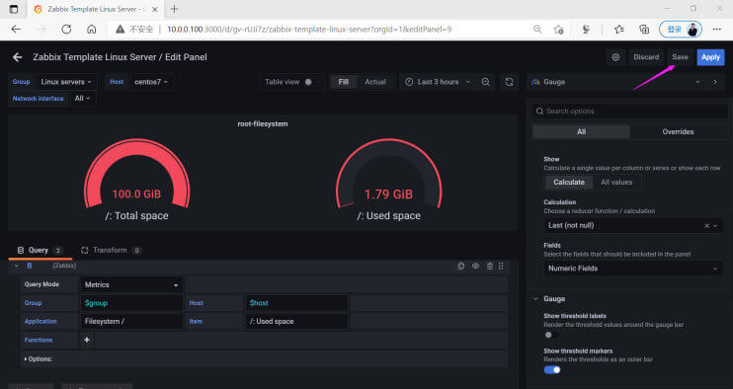Open the Gauge visualization picker
This screenshot has width=733, height=389.
(x=616, y=82)
